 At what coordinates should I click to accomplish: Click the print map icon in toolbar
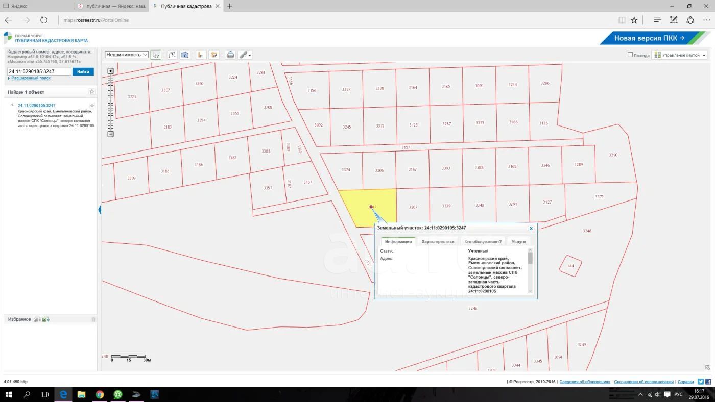click(230, 55)
